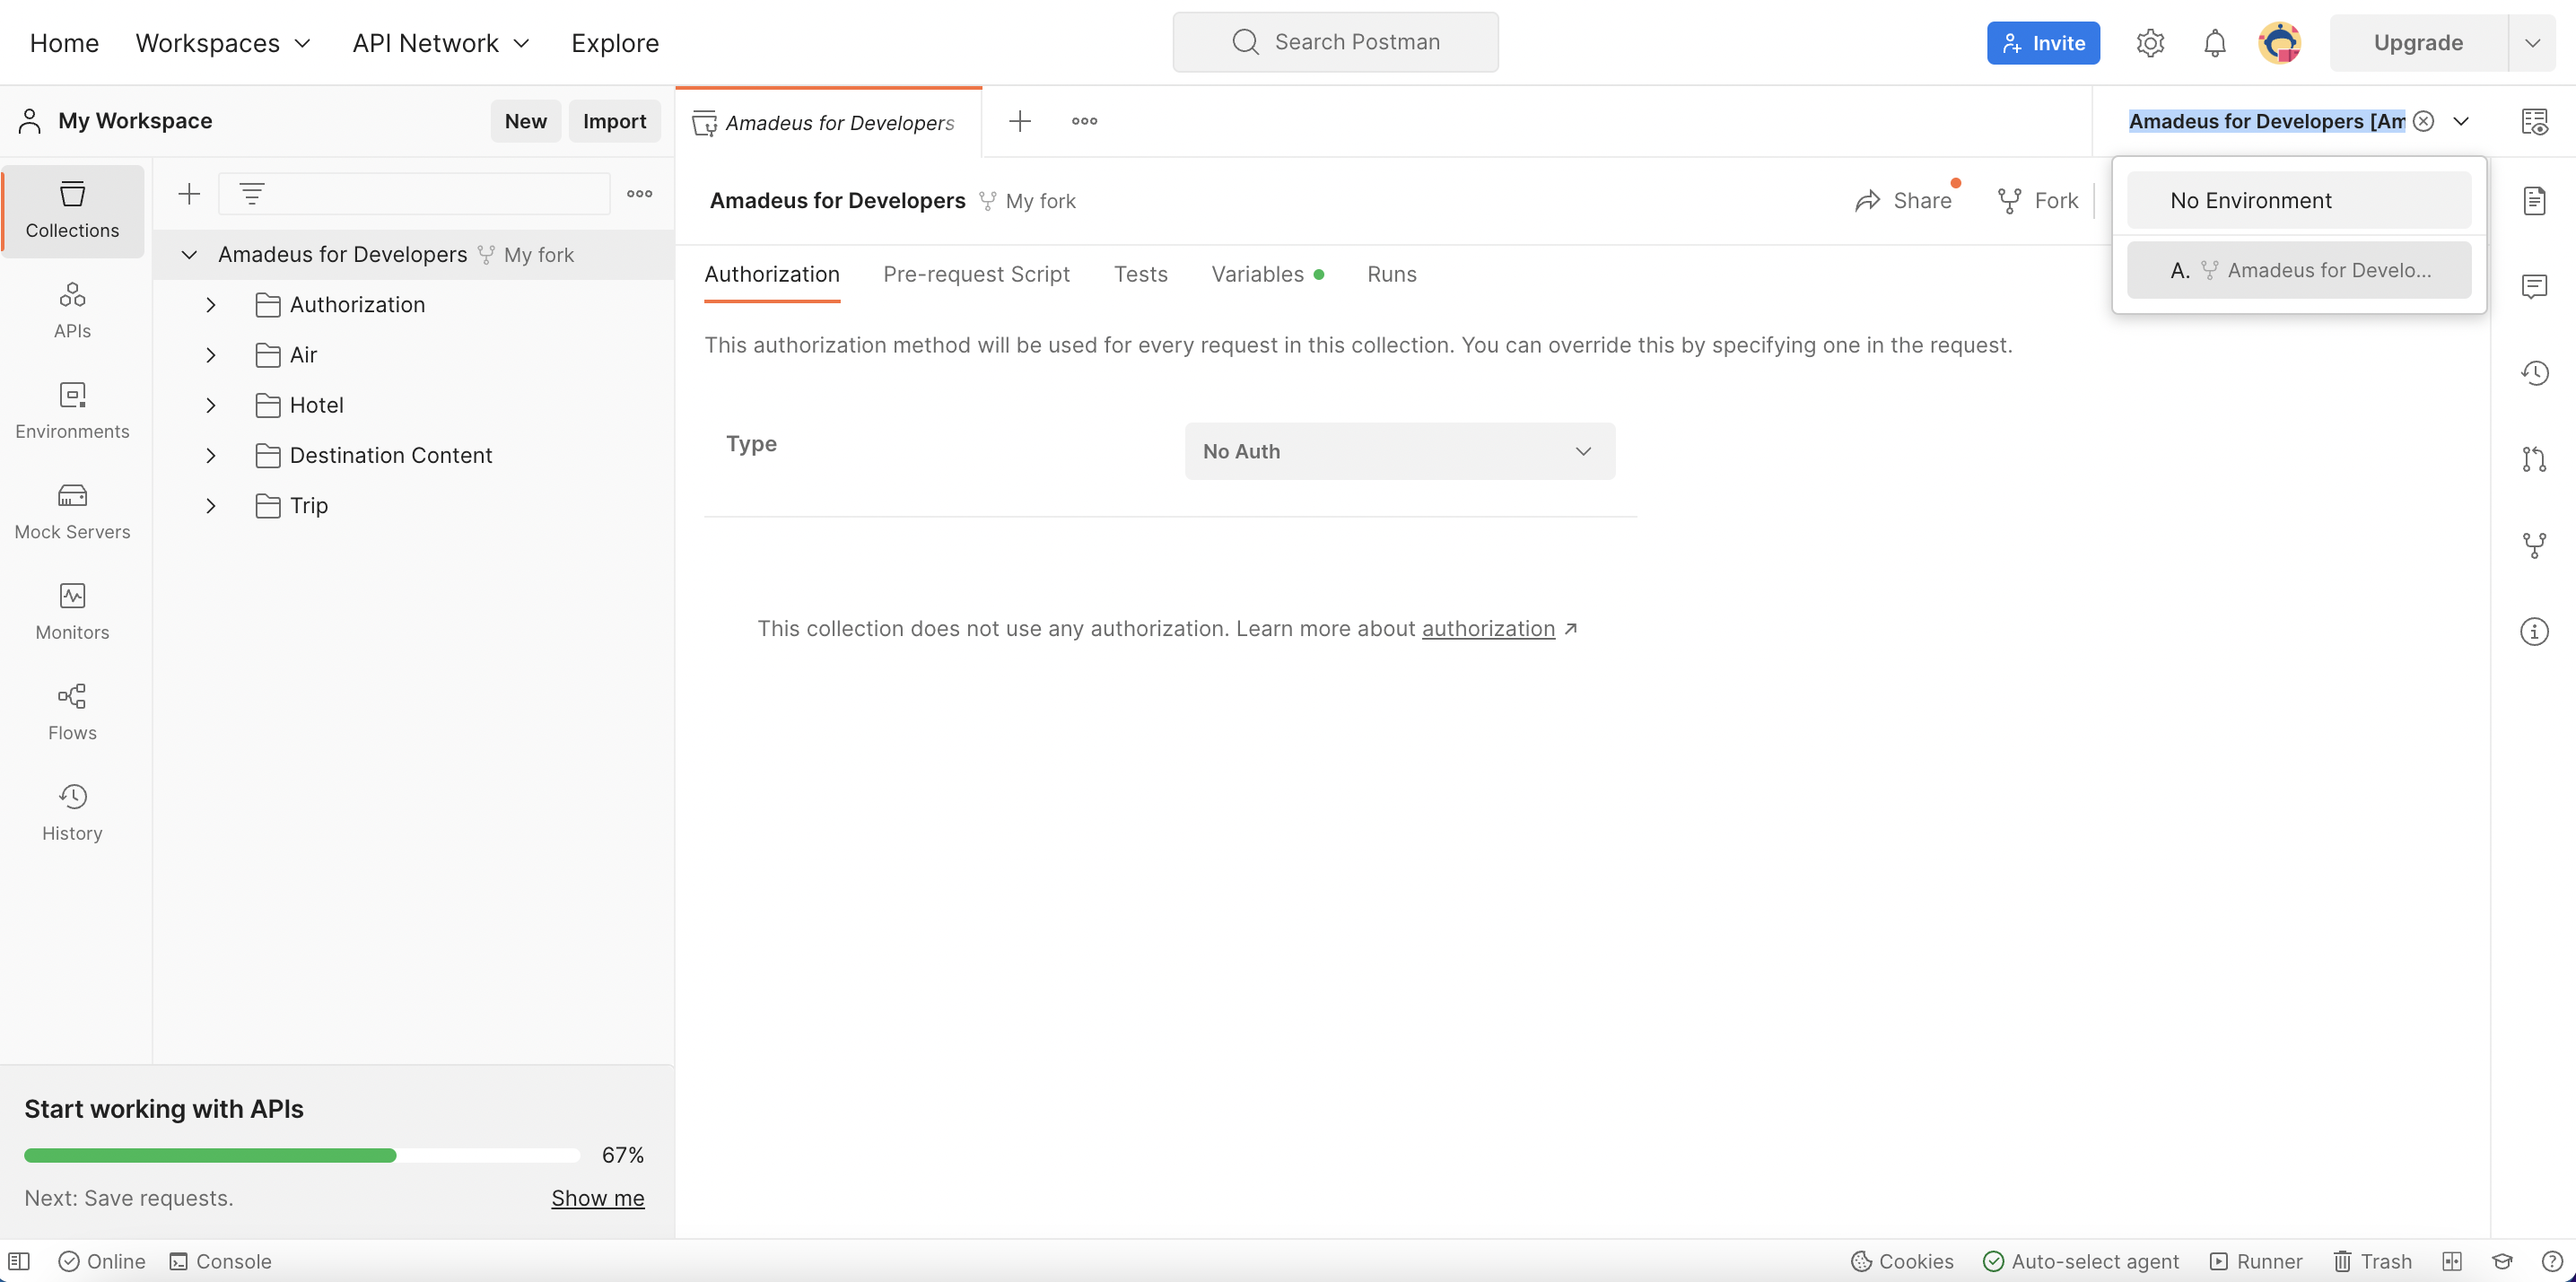
Task: Go to Home
Action: pyautogui.click(x=65, y=43)
